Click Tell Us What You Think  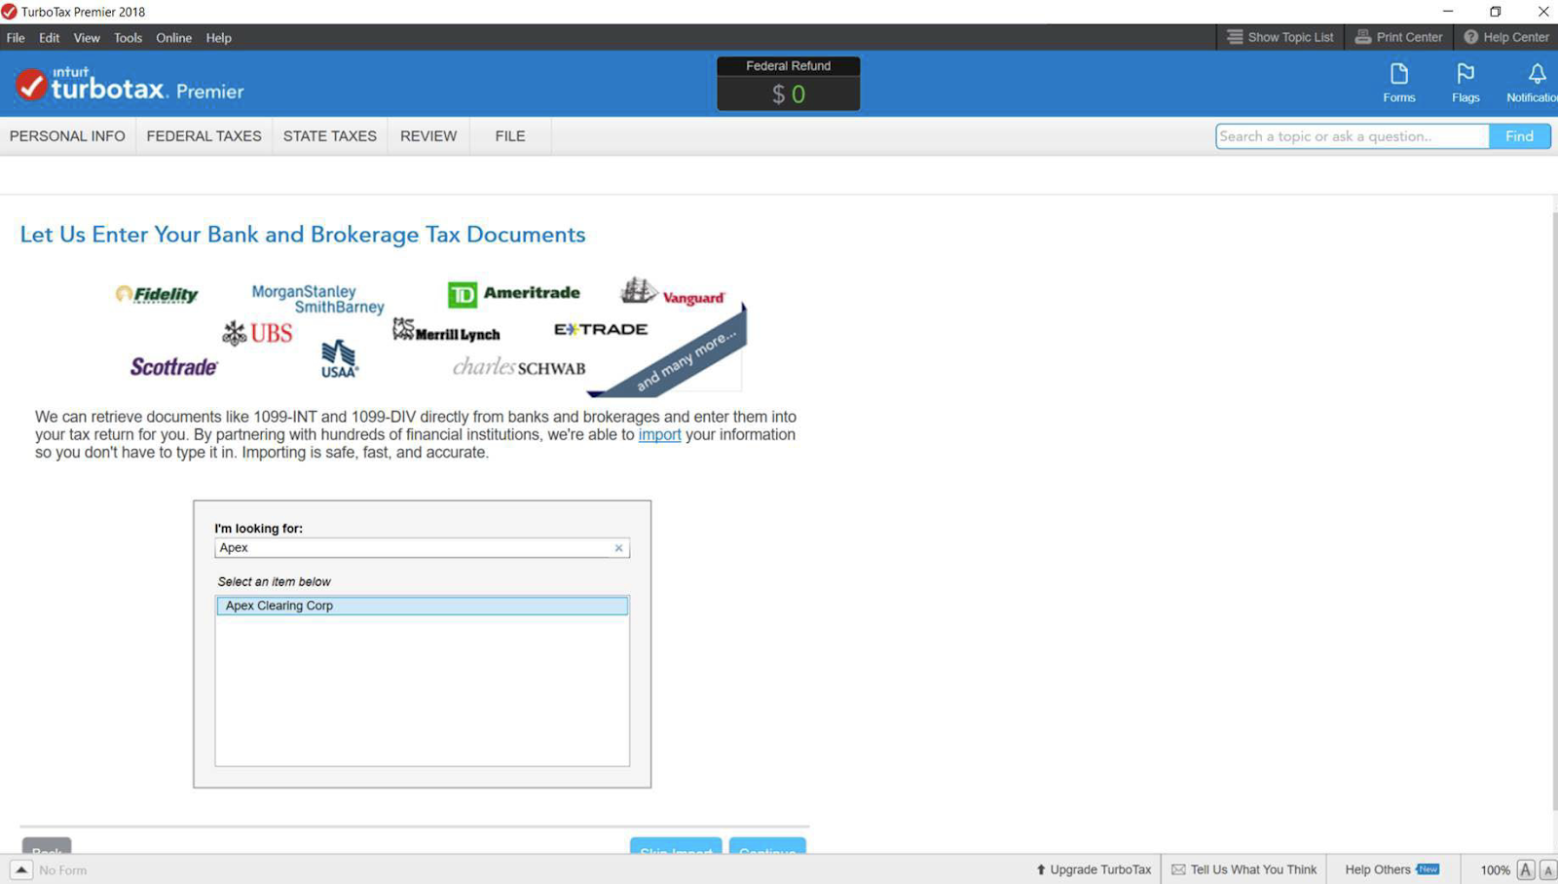[x=1243, y=869]
